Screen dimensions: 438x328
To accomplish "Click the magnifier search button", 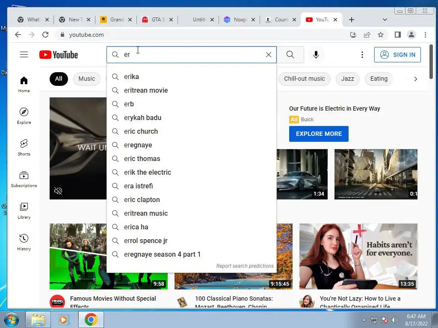I will (x=290, y=55).
